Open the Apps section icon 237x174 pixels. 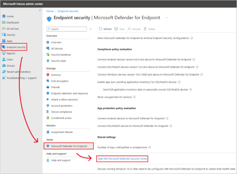(4, 41)
